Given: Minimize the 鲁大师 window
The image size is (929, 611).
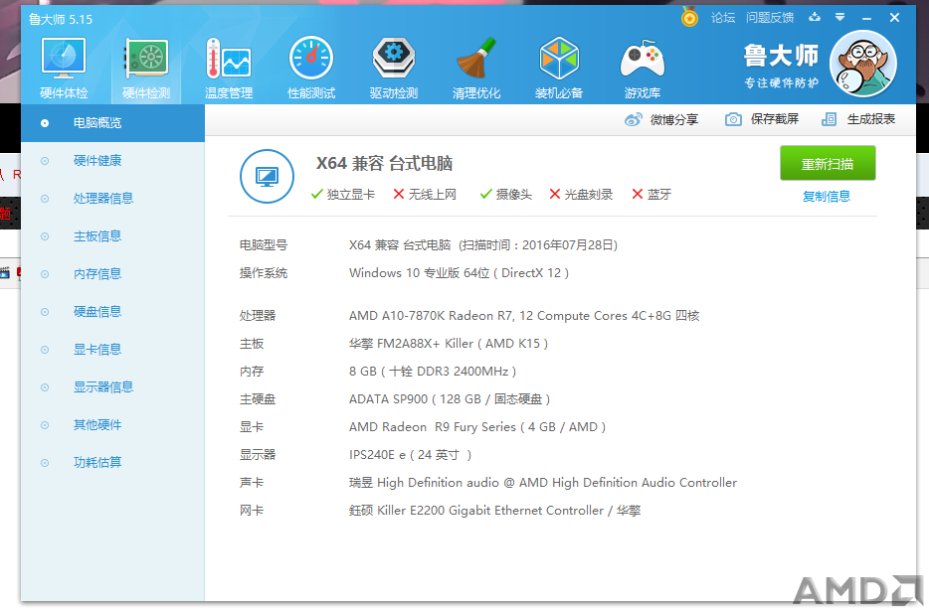Looking at the screenshot, I should tap(866, 18).
